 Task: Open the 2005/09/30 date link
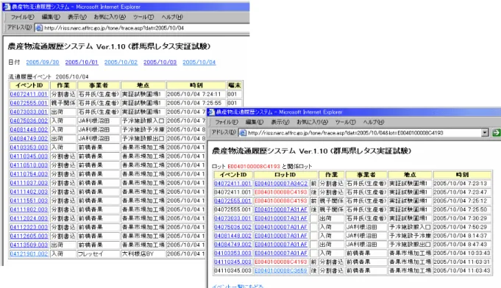(x=43, y=62)
